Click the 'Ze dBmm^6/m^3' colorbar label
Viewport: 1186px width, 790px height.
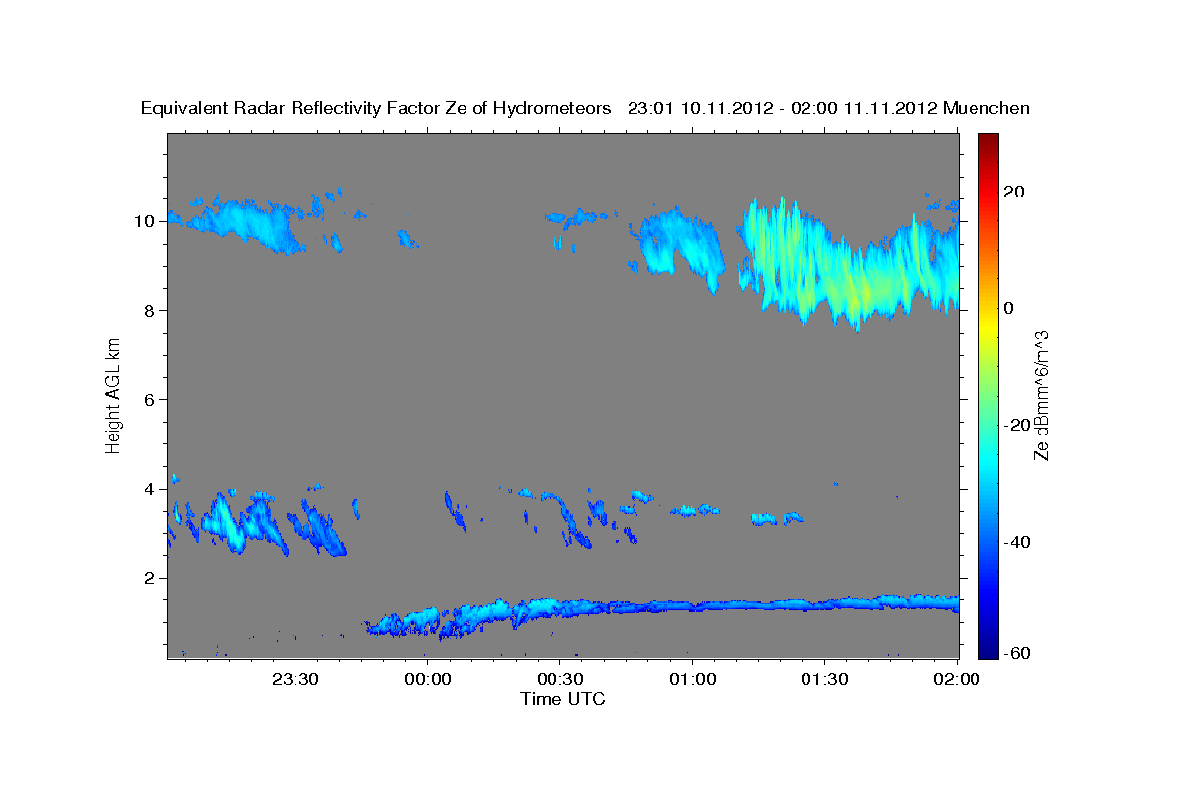(1041, 395)
